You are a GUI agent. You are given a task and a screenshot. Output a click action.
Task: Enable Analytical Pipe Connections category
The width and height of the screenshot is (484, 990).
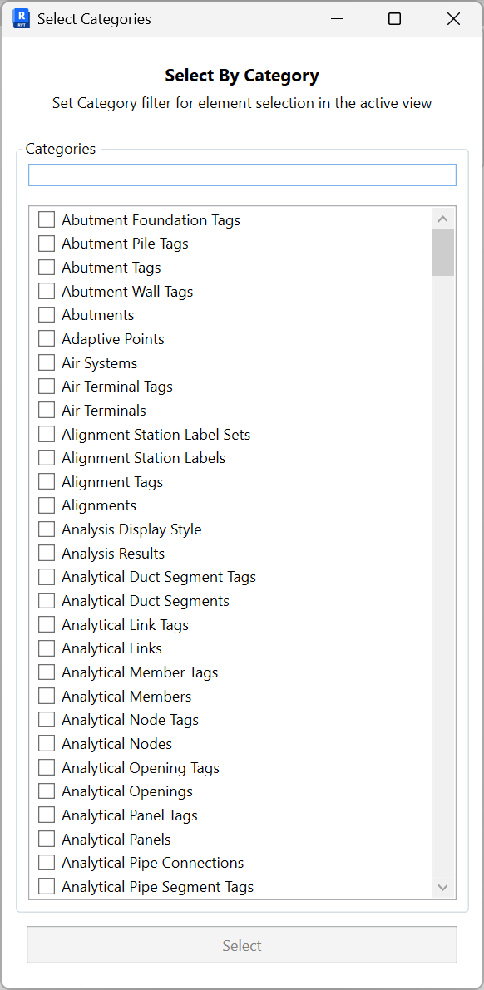click(47, 863)
